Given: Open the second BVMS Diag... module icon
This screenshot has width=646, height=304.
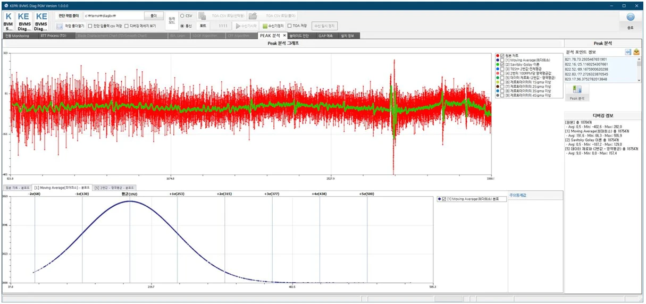Looking at the screenshot, I should pos(24,21).
